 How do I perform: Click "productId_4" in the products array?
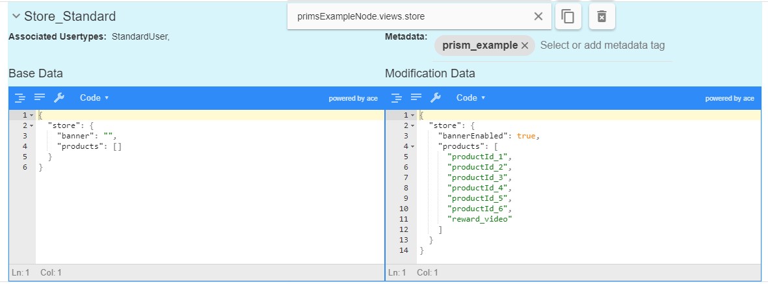(x=477, y=188)
